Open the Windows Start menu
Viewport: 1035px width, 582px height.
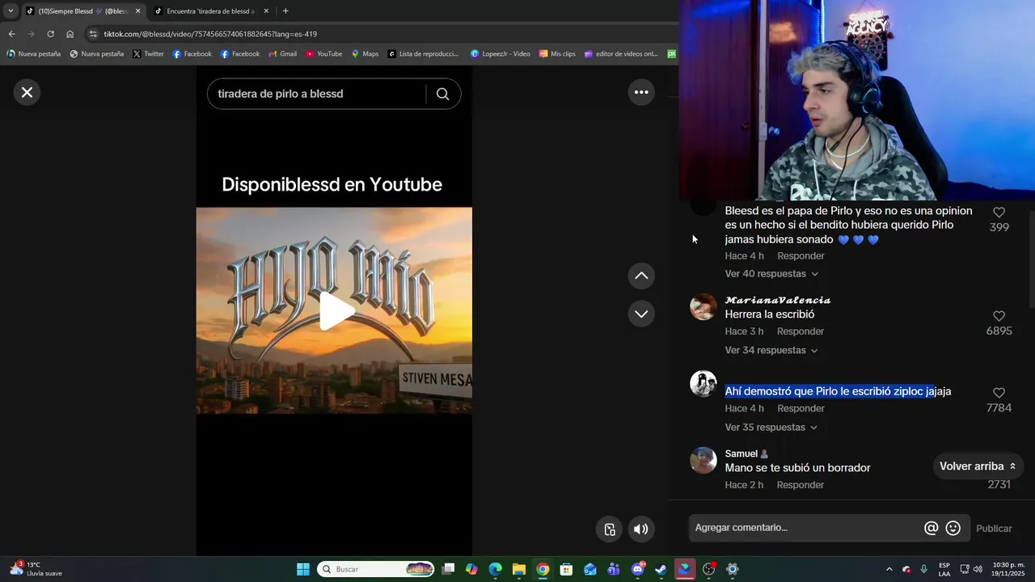[x=303, y=569]
